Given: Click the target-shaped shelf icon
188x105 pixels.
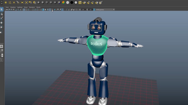Looking at the screenshot, I should point(101,2).
